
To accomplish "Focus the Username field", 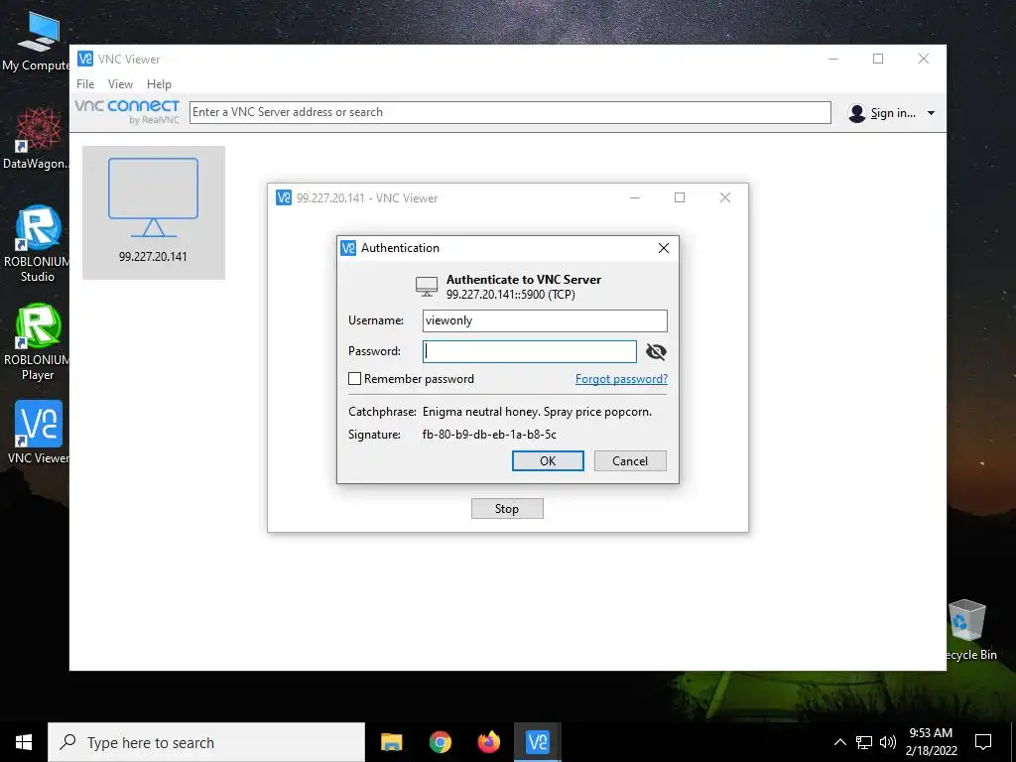I will pyautogui.click(x=545, y=320).
